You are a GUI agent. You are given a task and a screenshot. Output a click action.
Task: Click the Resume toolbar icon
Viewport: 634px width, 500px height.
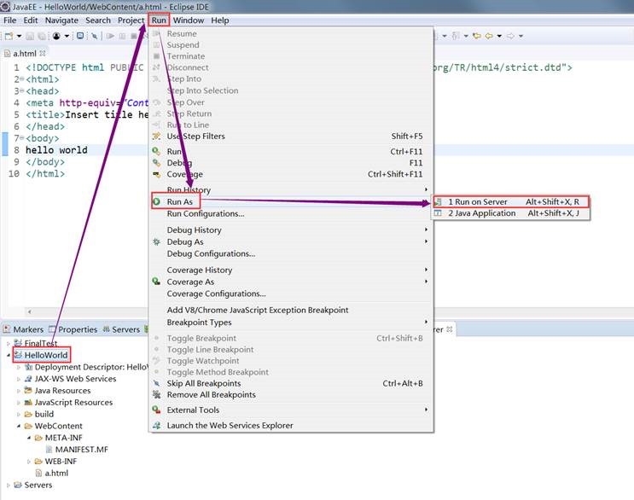point(110,36)
